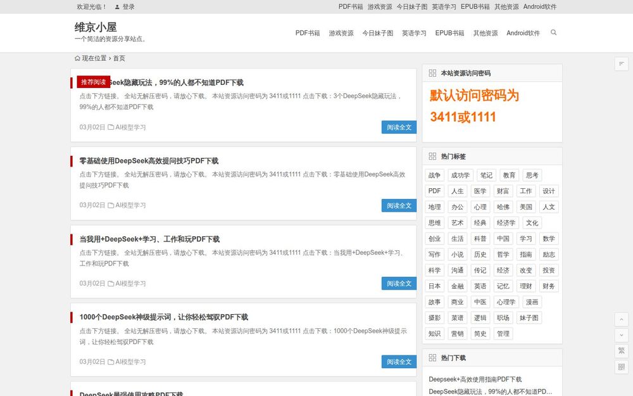Image resolution: width=633 pixels, height=396 pixels.
Task: Select the 心理学 tag
Action: (506, 302)
